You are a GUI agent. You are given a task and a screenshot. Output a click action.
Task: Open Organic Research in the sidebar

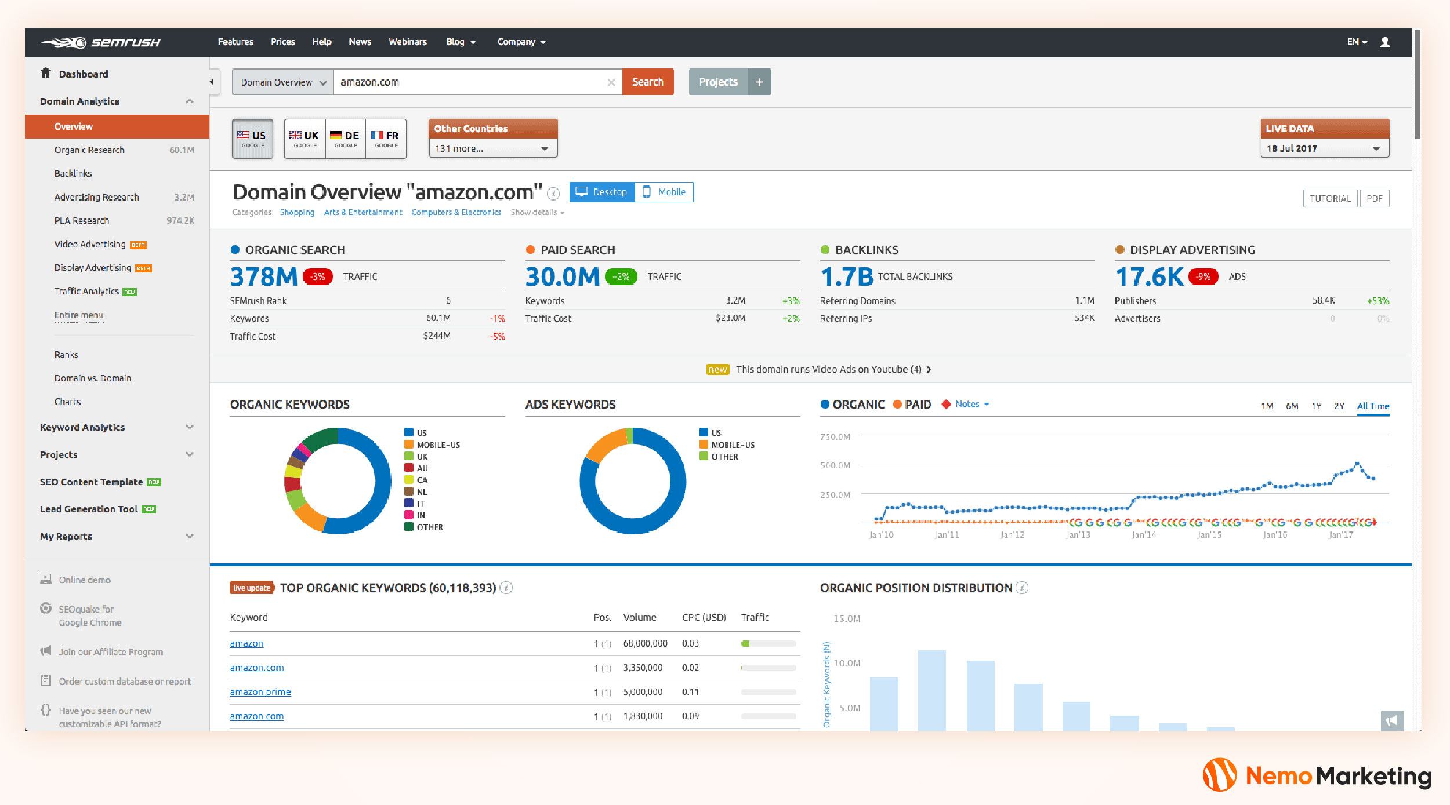coord(89,150)
